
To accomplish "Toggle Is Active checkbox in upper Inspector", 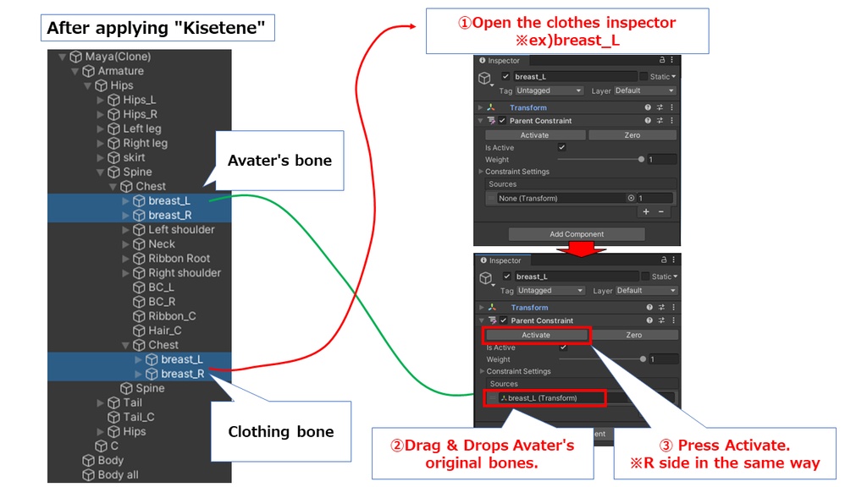I will click(562, 147).
